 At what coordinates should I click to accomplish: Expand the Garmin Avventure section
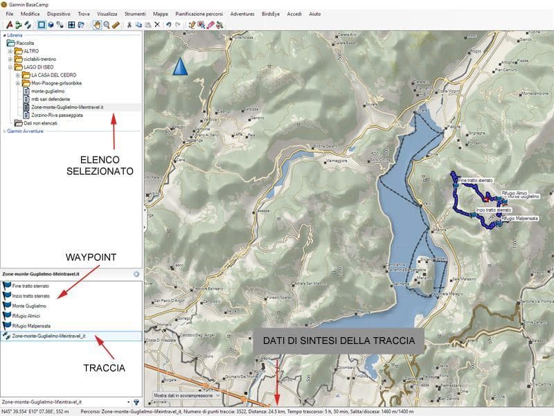click(4, 132)
